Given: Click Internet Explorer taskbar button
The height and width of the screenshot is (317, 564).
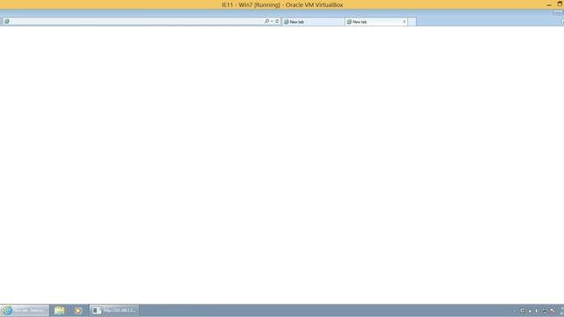Looking at the screenshot, I should 25,310.
